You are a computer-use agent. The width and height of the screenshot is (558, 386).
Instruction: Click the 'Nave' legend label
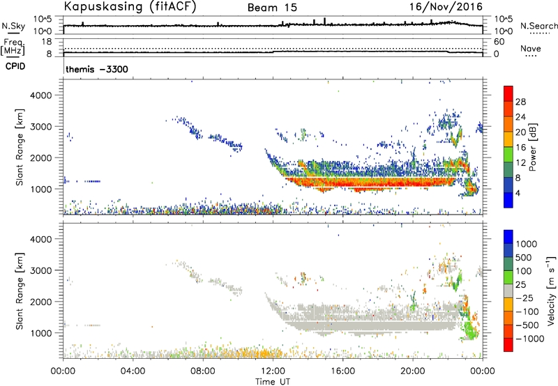(x=531, y=48)
